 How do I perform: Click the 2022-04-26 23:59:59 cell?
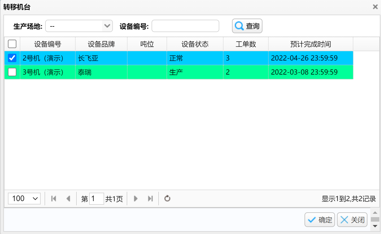[311, 58]
